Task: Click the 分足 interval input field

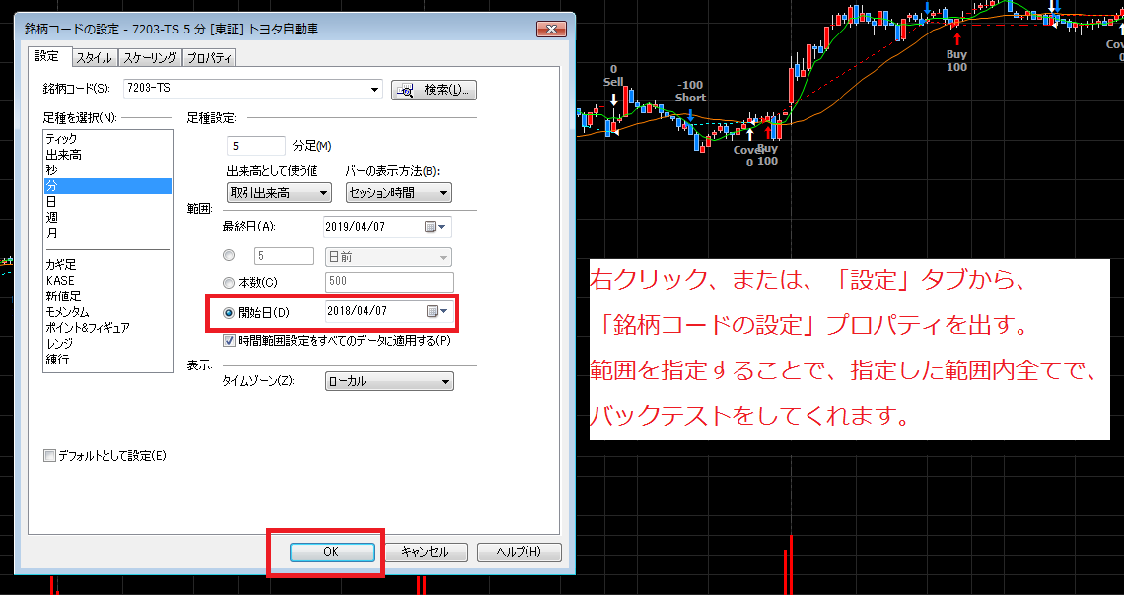Action: pyautogui.click(x=256, y=146)
